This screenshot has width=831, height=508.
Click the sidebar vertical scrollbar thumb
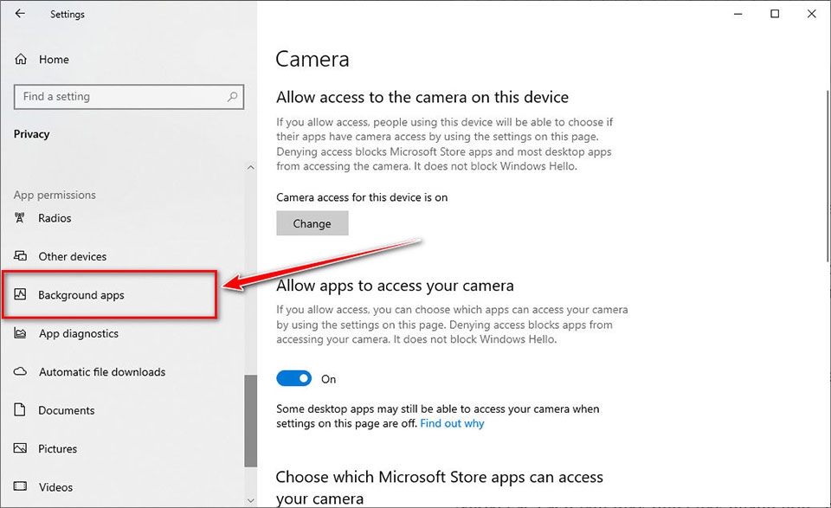251,420
